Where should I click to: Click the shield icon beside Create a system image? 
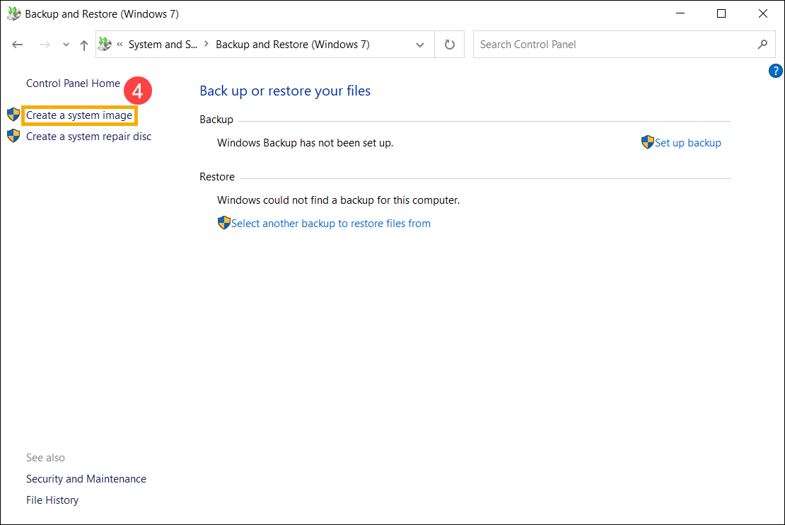pyautogui.click(x=13, y=115)
